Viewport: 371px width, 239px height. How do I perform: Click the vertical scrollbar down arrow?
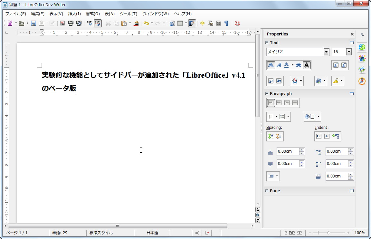point(258,204)
